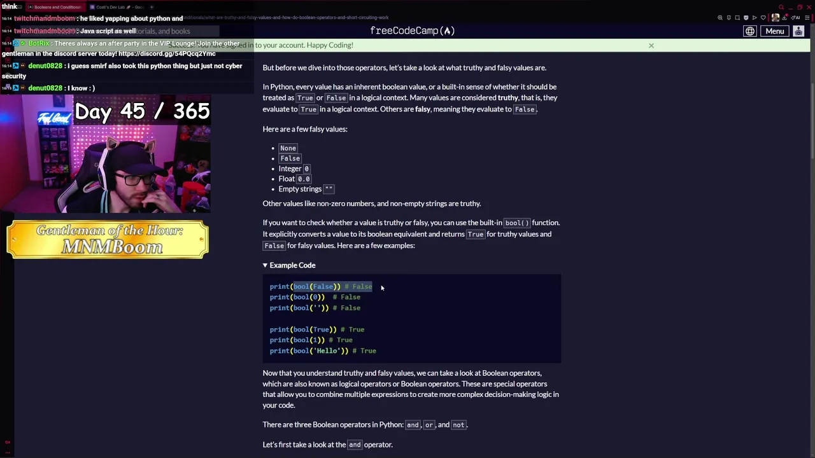This screenshot has height=458, width=815.
Task: Click the Day 45 / 365 overlay text
Action: 142,111
